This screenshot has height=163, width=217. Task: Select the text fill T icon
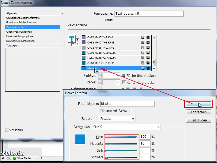click(x=72, y=39)
